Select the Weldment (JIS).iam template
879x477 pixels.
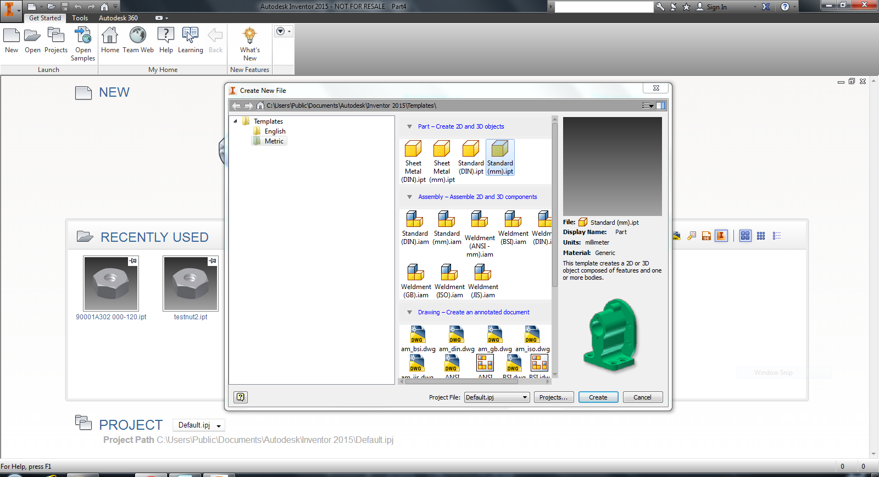[483, 281]
